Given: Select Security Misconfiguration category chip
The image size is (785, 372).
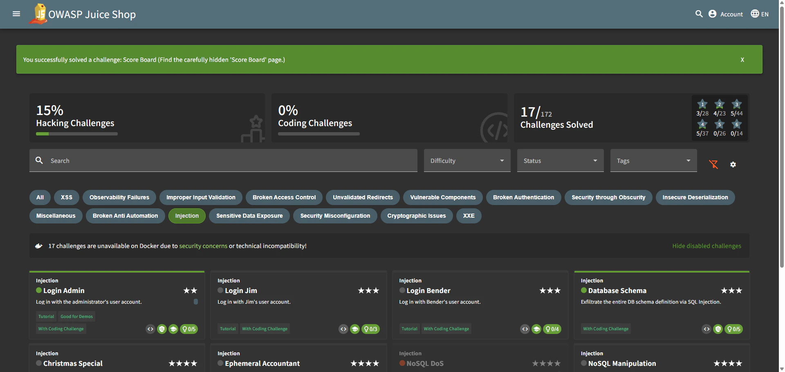Looking at the screenshot, I should click(x=335, y=216).
